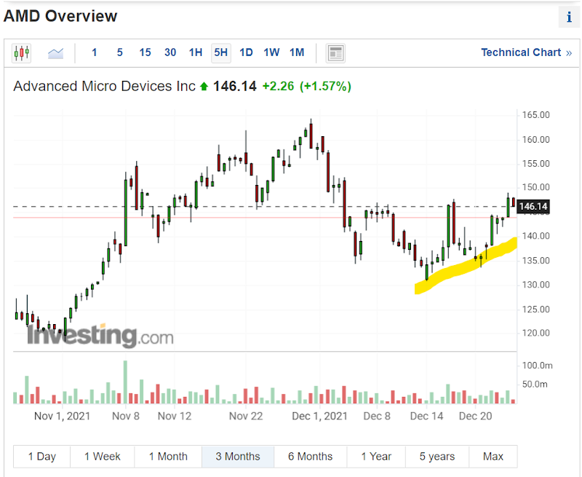Viewport: 582px width, 477px height.
Task: Select the 1H interval
Action: (x=196, y=52)
